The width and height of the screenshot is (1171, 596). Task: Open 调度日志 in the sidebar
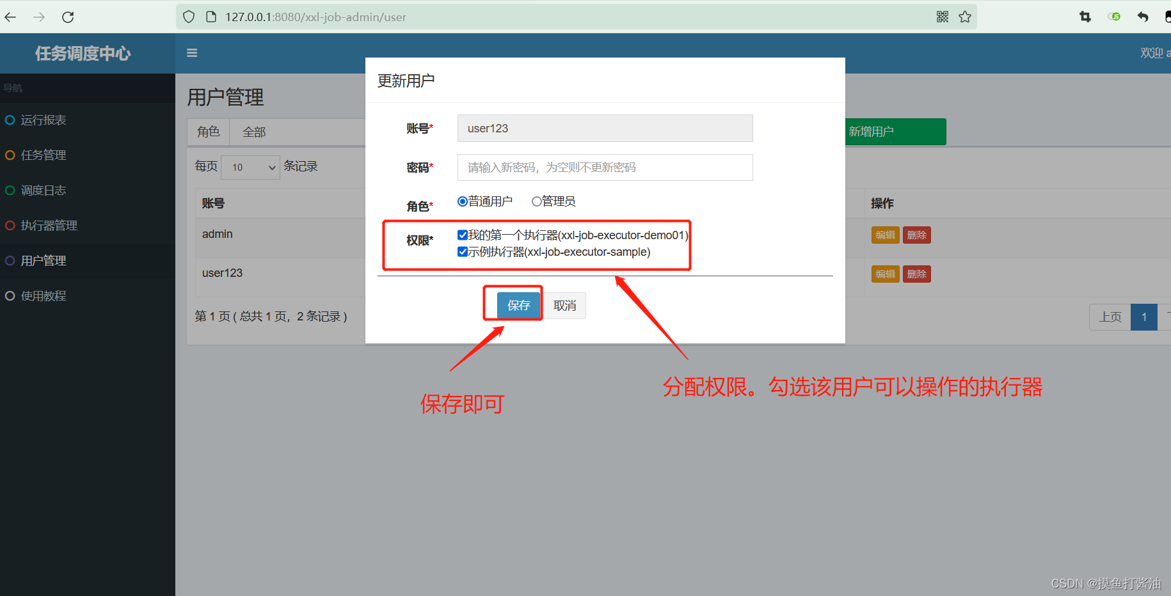pyautogui.click(x=88, y=190)
